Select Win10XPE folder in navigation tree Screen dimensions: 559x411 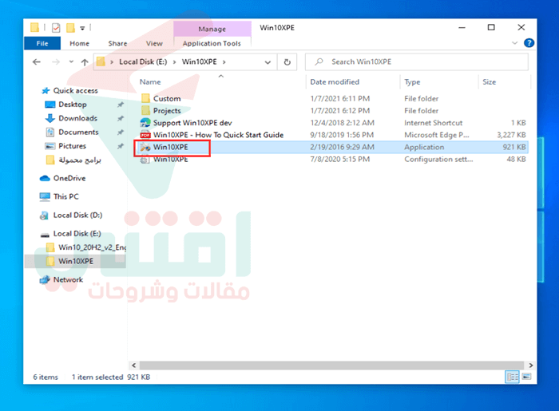tap(76, 261)
